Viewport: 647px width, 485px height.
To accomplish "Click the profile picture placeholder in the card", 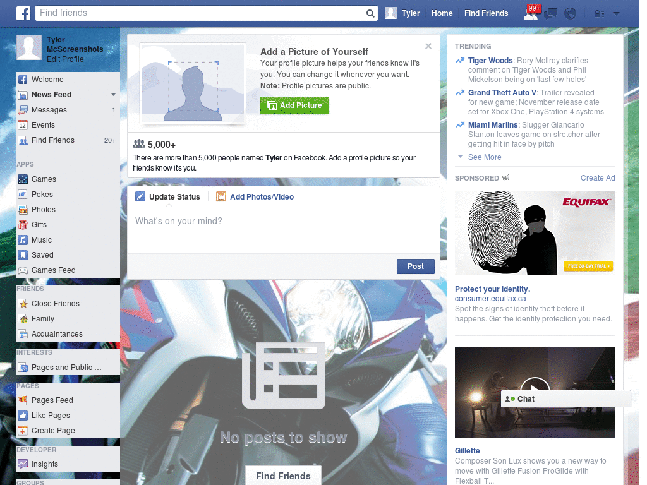I will [x=193, y=83].
